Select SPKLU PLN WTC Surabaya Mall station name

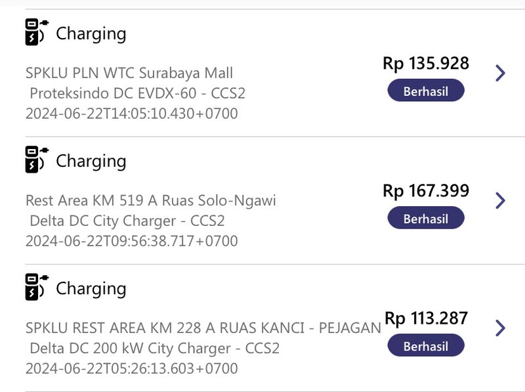pyautogui.click(x=129, y=73)
